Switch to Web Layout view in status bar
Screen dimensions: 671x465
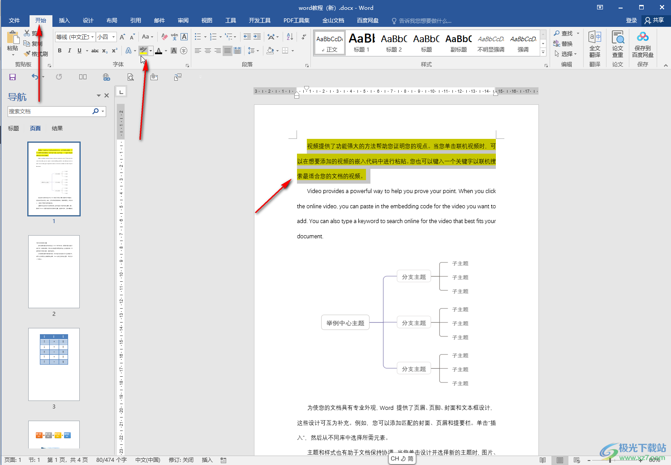[x=577, y=460]
